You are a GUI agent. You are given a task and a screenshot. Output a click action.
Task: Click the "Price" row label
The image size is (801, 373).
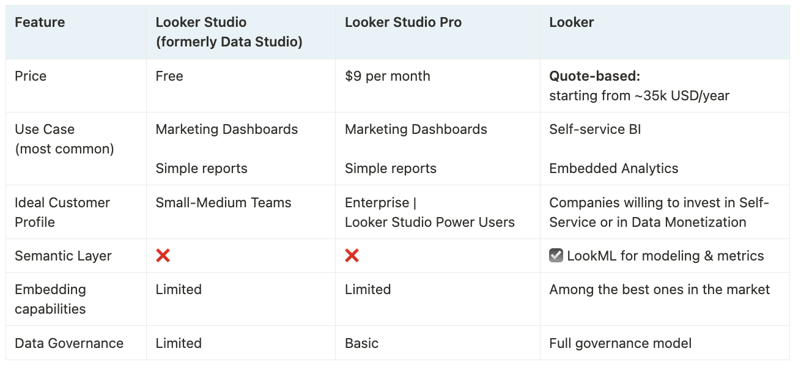click(x=31, y=76)
